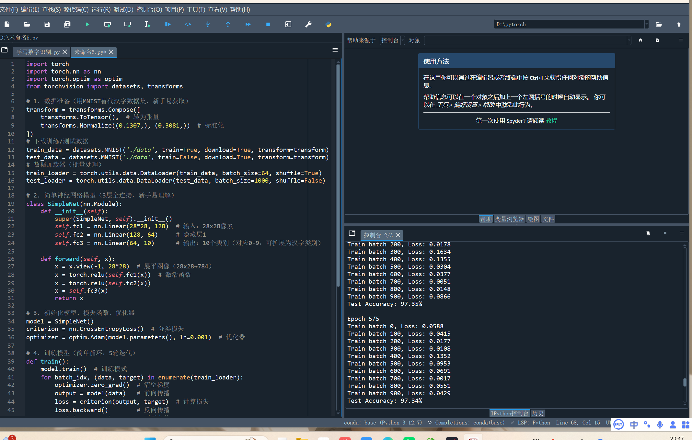Click the Debug file icon
Viewport: 692px width, 440px height.
point(167,24)
